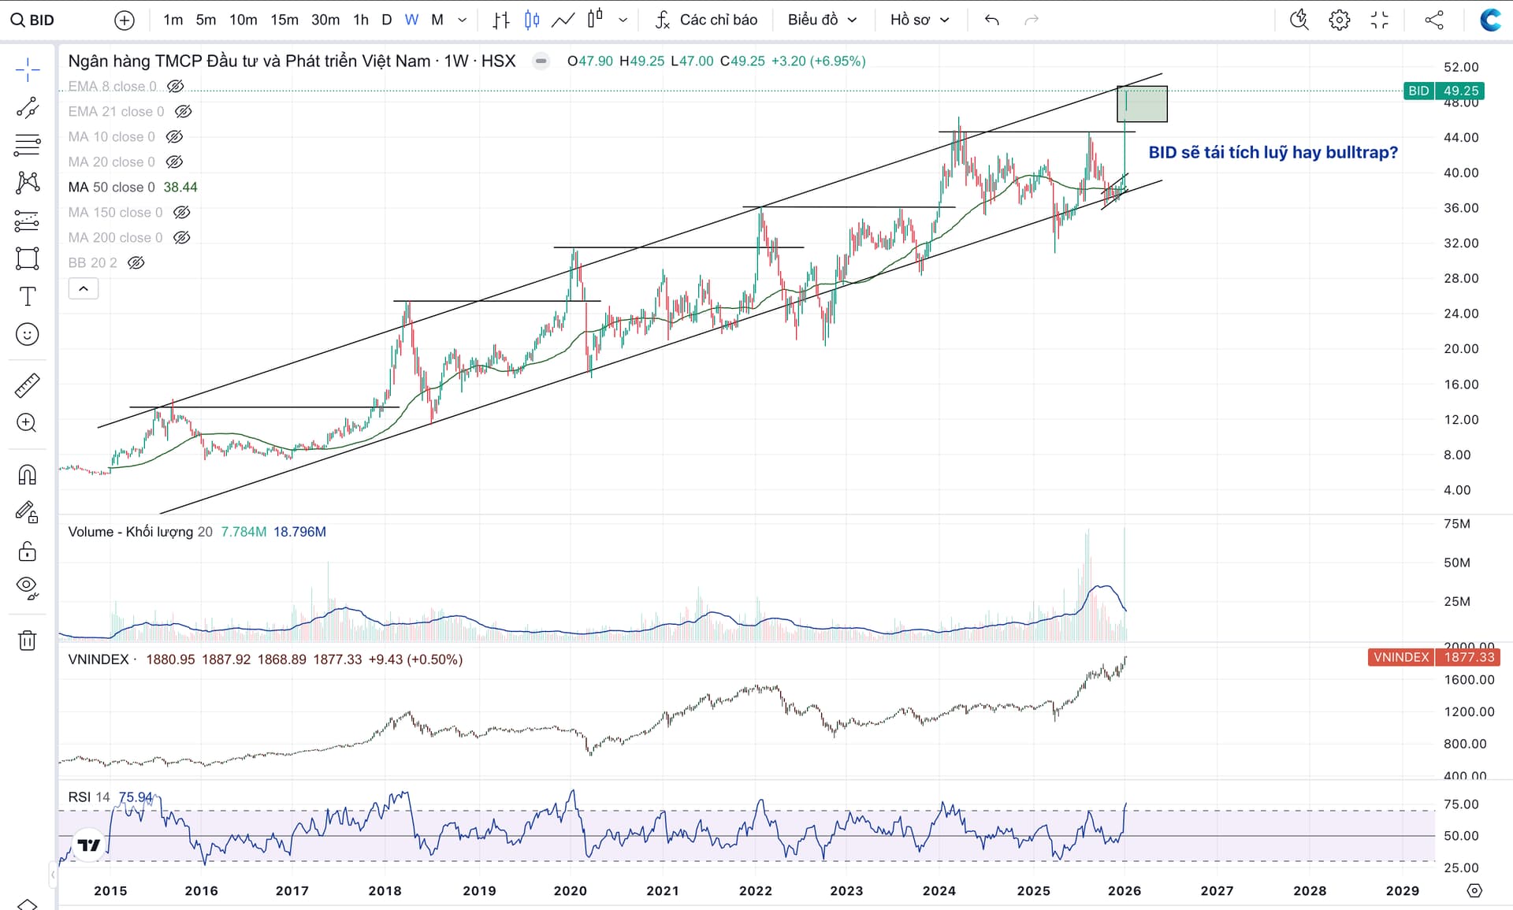The image size is (1513, 910).
Task: Select the Fibonacci retracement tool
Action: [x=28, y=145]
